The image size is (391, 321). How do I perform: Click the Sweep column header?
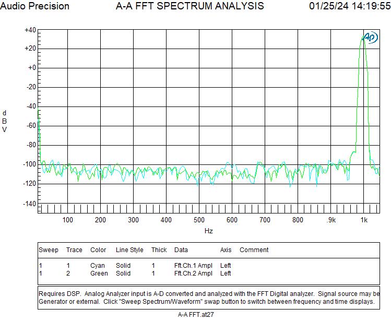point(49,250)
